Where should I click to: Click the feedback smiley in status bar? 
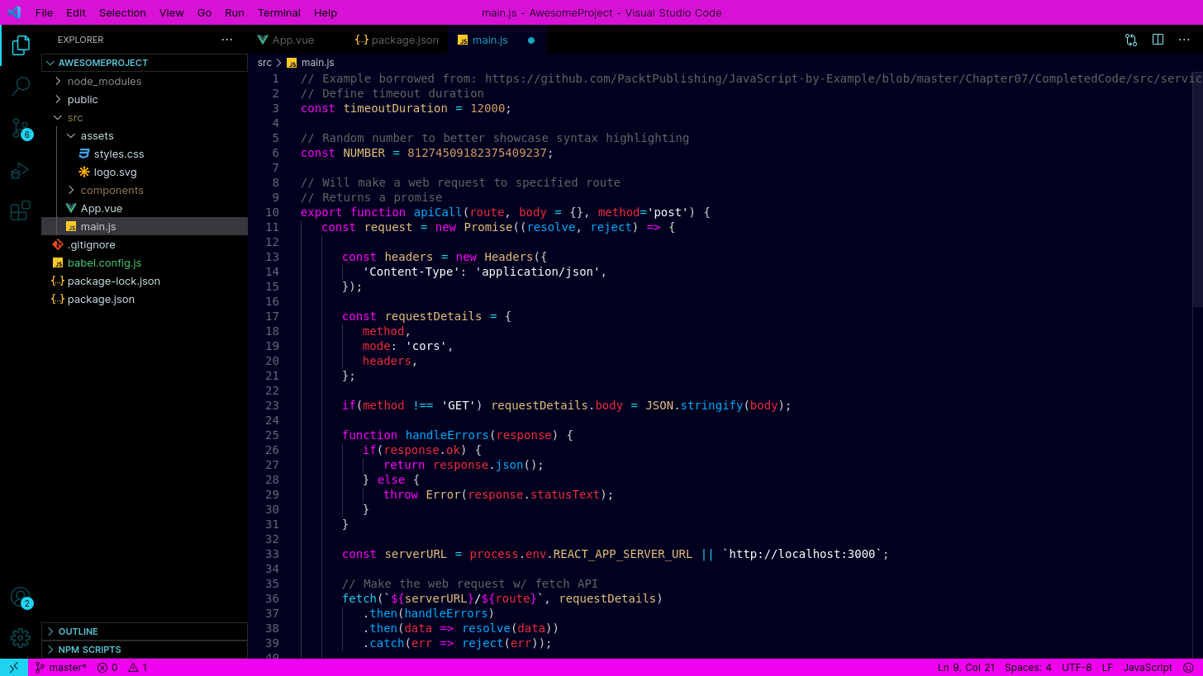point(1188,667)
